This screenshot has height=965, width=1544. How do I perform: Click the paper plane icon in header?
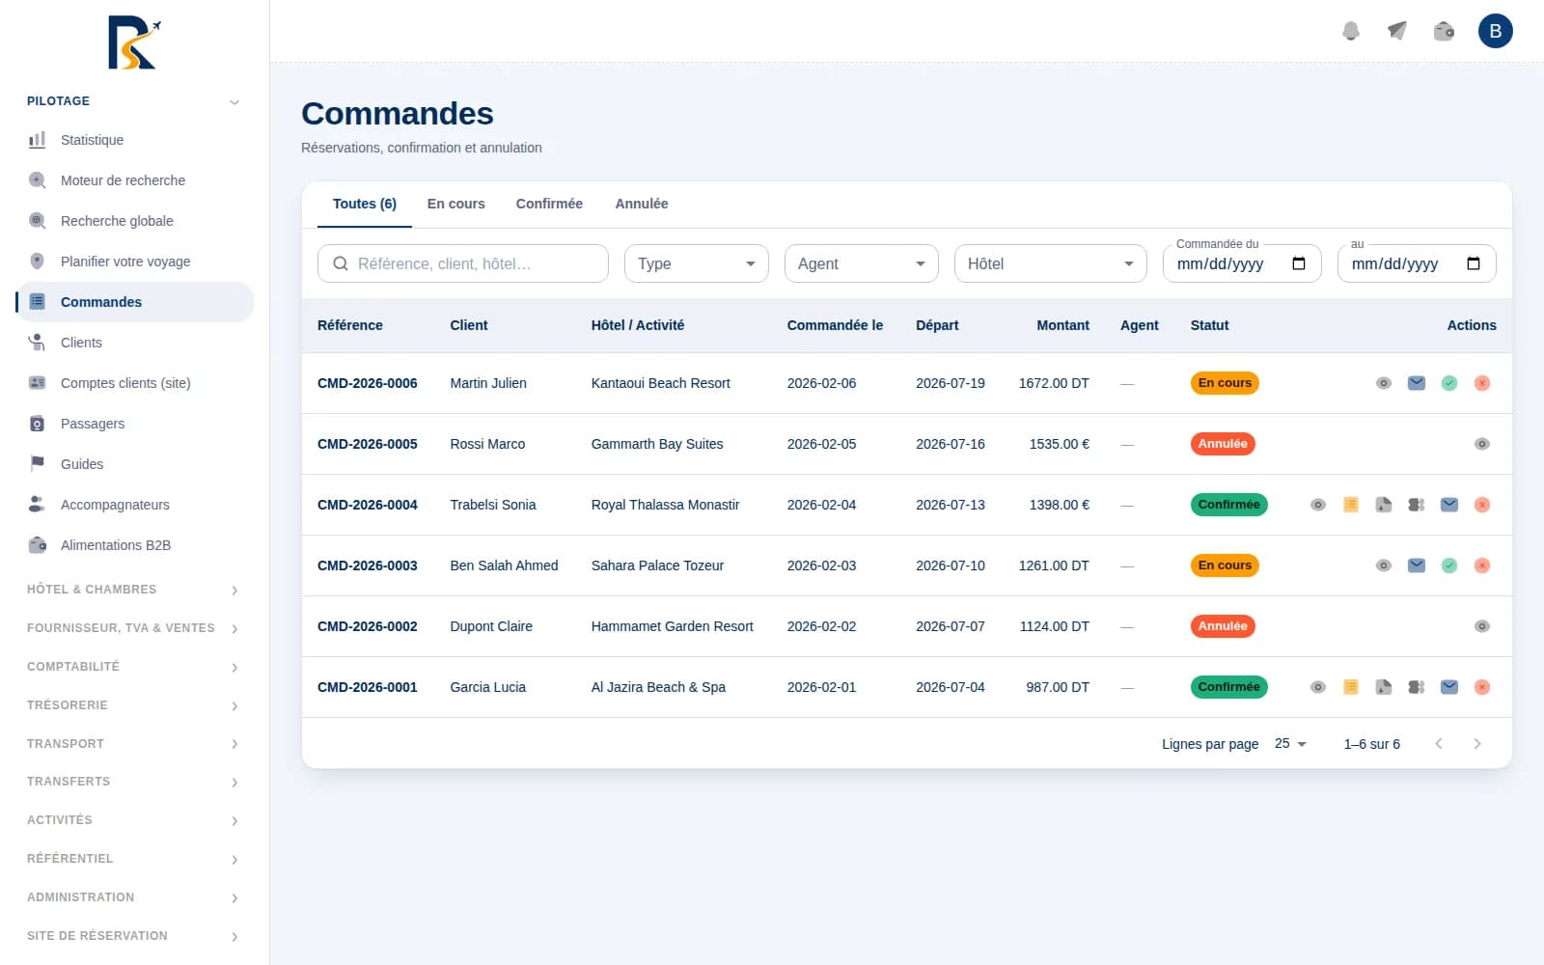pyautogui.click(x=1397, y=31)
